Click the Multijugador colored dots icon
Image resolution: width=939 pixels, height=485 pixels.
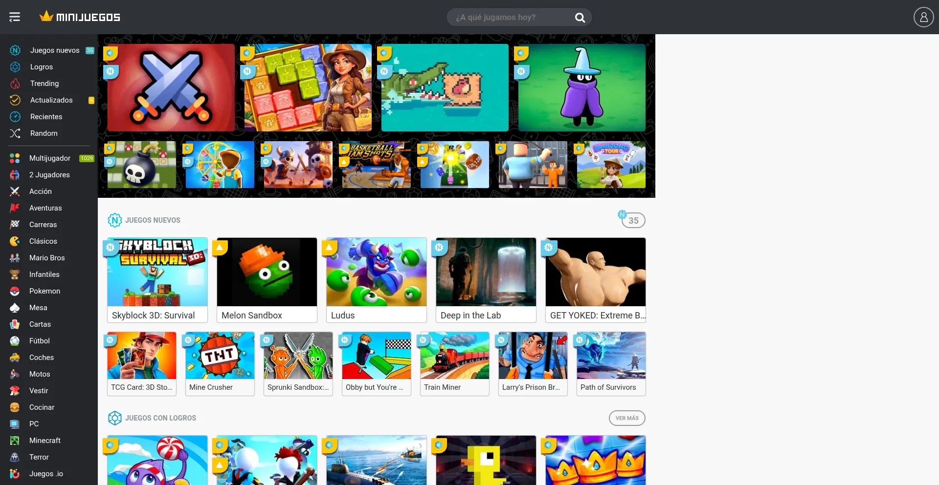point(15,158)
